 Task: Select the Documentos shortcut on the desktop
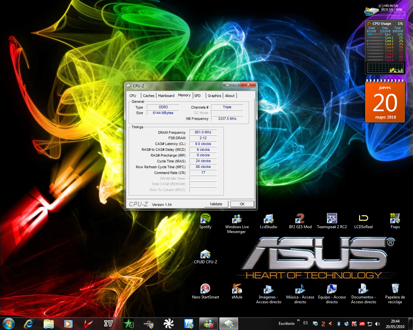(363, 294)
